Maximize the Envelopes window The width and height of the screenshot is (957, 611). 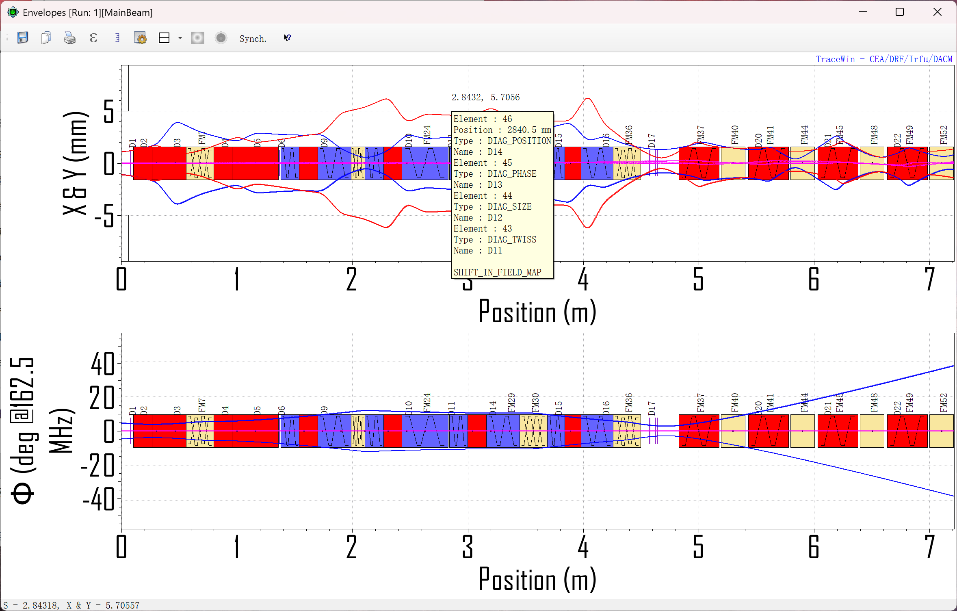(x=900, y=12)
